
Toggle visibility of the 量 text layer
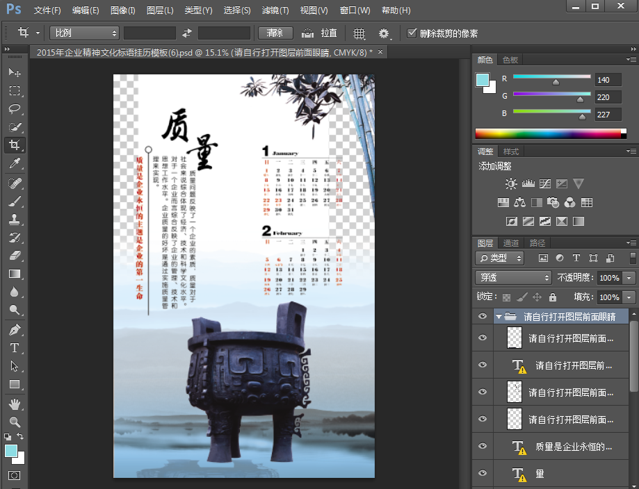point(483,474)
